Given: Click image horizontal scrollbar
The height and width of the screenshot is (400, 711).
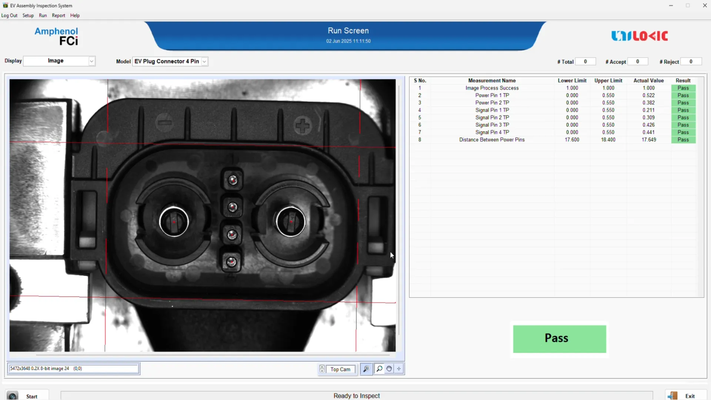Looking at the screenshot, I should (x=213, y=355).
